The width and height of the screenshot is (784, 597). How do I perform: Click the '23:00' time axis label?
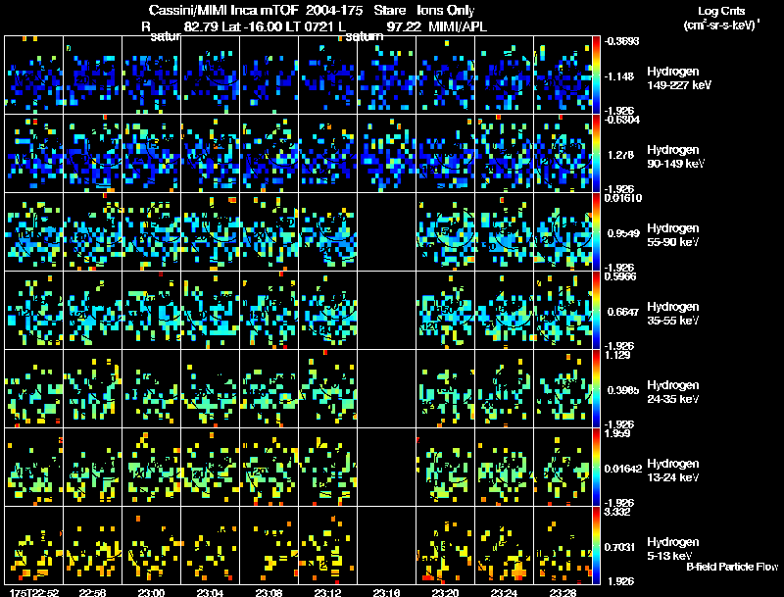pos(151,592)
